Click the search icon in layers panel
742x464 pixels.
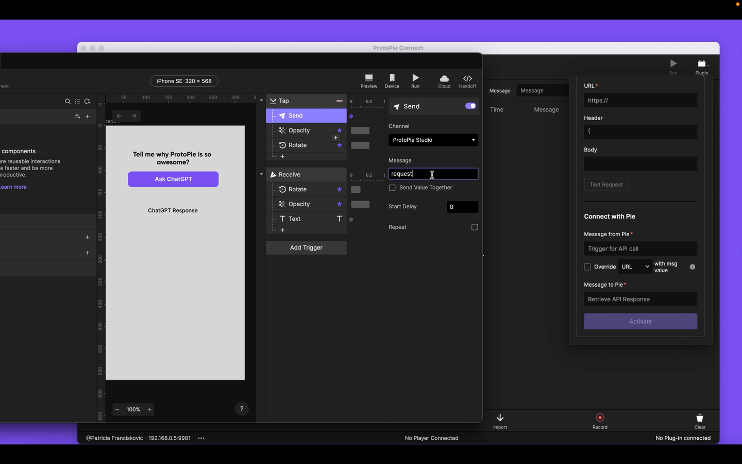[68, 102]
